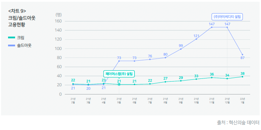Click the 솔드아웃 data point labeled 80

tap(165, 58)
